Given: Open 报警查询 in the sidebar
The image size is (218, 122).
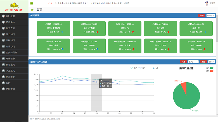Looking at the screenshot, I should tap(14, 64).
